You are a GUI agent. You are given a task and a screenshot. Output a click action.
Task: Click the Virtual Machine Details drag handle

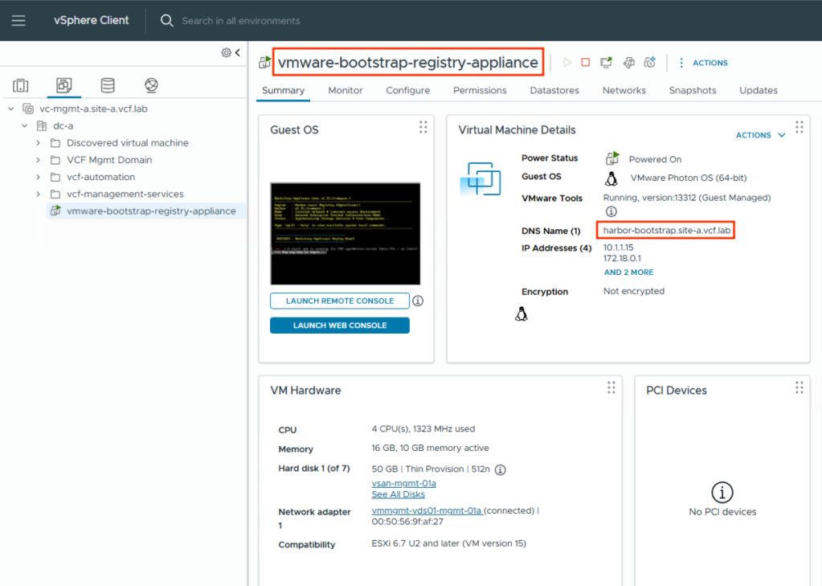[799, 127]
